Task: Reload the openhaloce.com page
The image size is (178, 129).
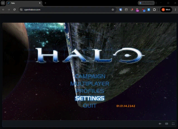Action: tap(14, 10)
